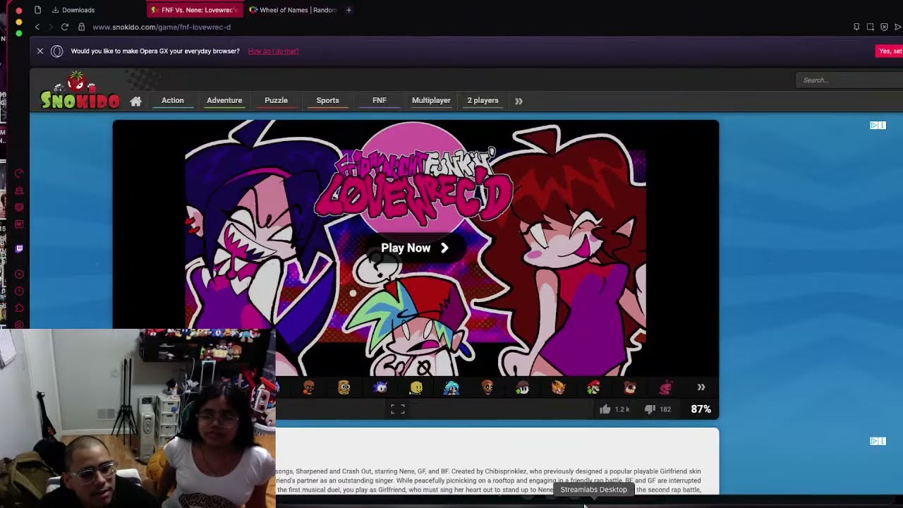Toggle fullscreen mode for the game
903x508 pixels.
tap(398, 409)
